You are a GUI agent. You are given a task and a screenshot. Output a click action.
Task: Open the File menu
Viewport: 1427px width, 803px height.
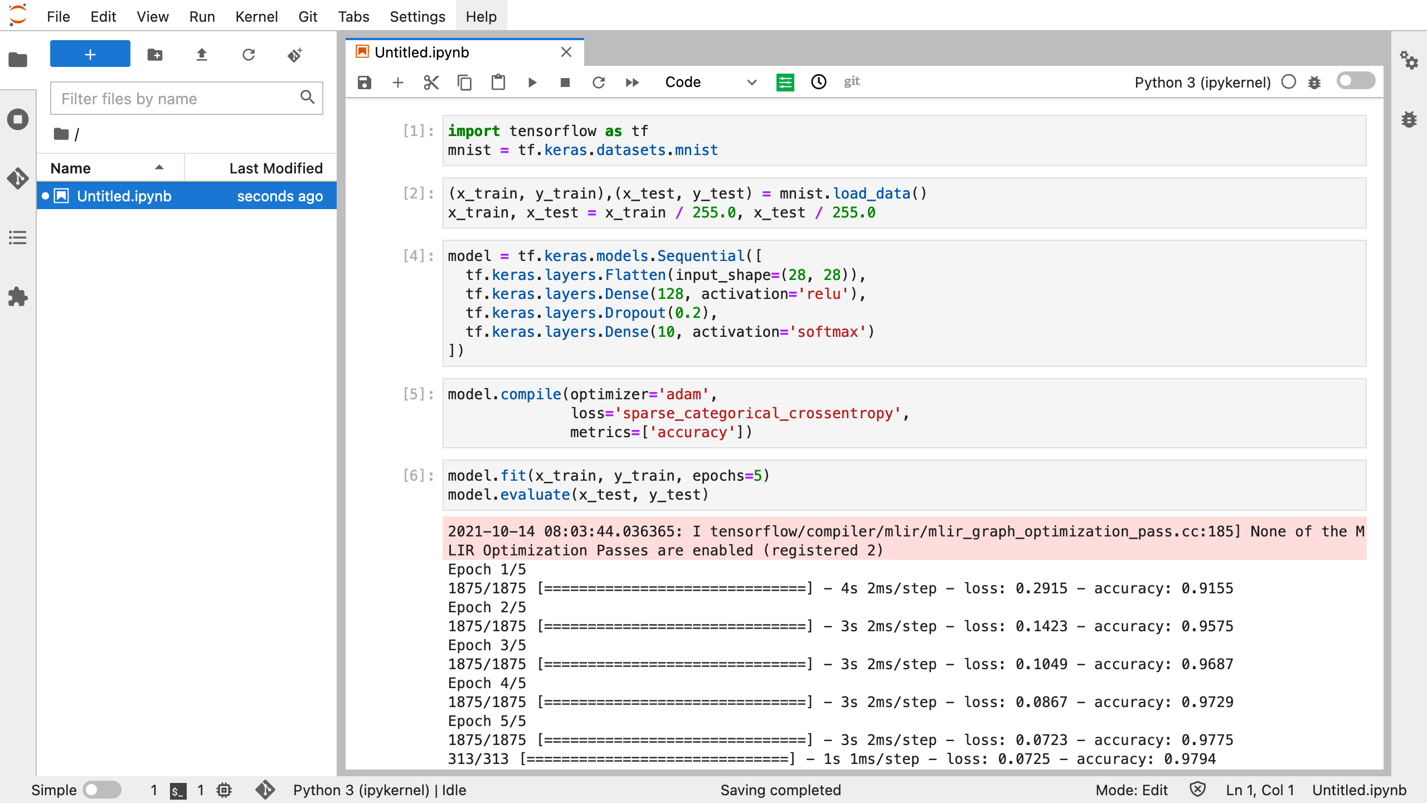[x=59, y=17]
